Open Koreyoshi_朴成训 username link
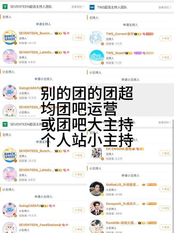 [122, 204]
